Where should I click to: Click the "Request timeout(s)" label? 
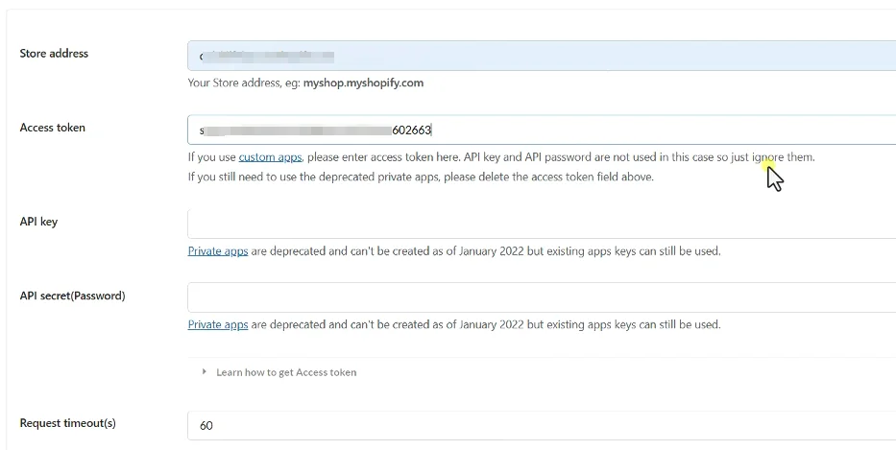[x=67, y=423]
